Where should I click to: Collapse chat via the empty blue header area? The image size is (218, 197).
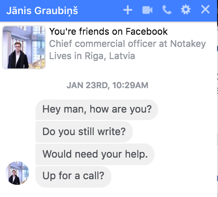click(100, 10)
